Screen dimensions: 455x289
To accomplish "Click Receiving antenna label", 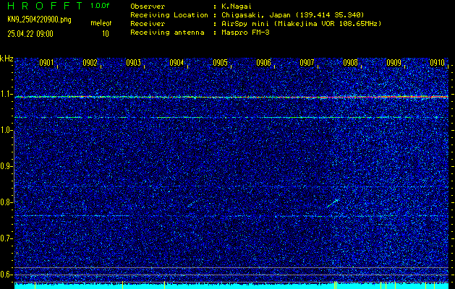I will point(167,33).
